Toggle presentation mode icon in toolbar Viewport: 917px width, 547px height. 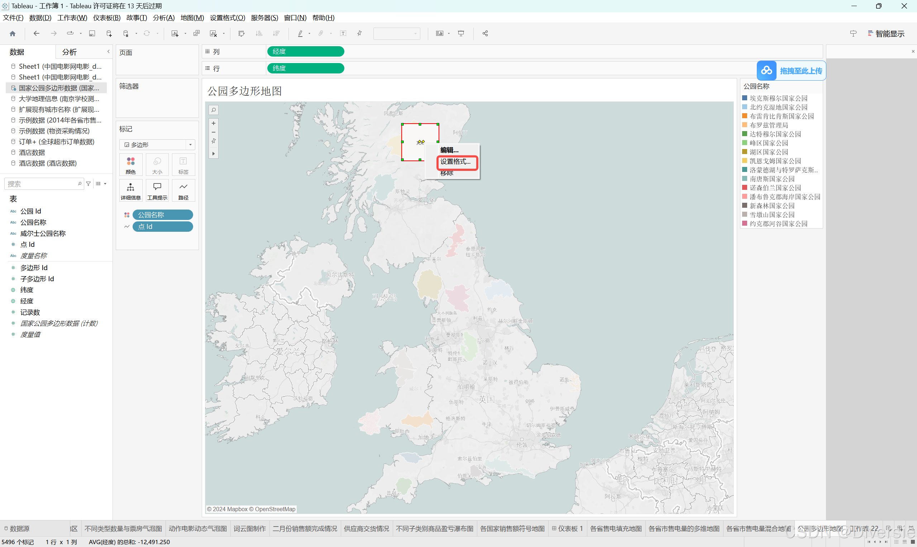pyautogui.click(x=461, y=34)
